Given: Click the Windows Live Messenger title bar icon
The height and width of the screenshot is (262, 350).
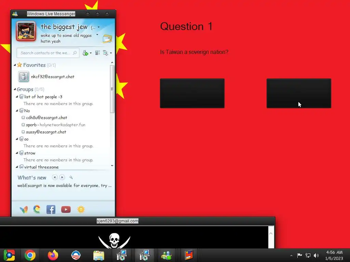Looking at the screenshot, I should pyautogui.click(x=15, y=14).
